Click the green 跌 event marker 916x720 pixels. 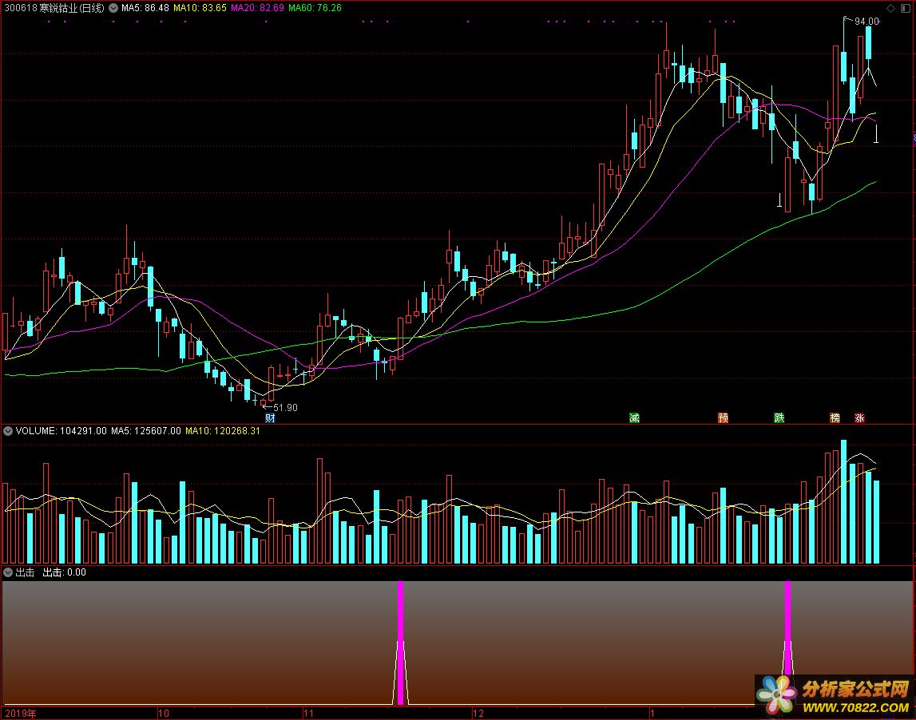(x=779, y=417)
